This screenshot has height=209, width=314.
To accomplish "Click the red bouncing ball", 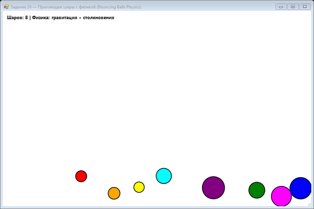I will (81, 176).
